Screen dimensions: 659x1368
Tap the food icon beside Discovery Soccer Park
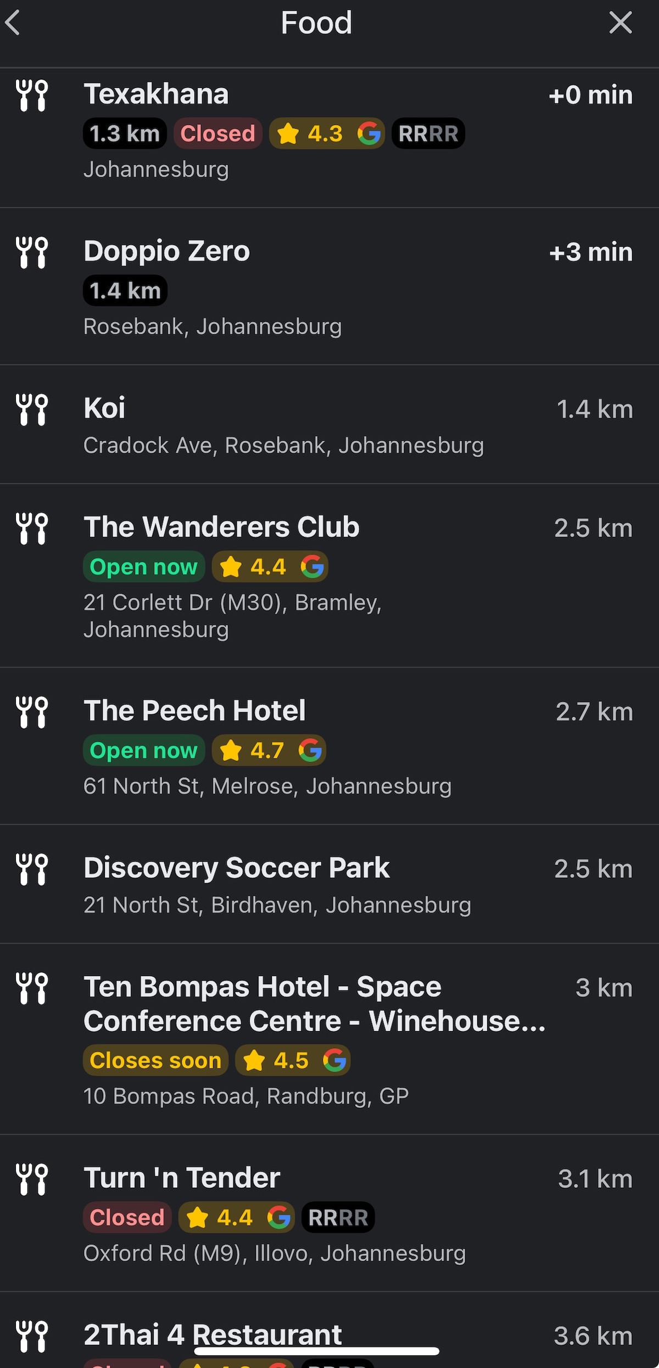click(x=32, y=869)
